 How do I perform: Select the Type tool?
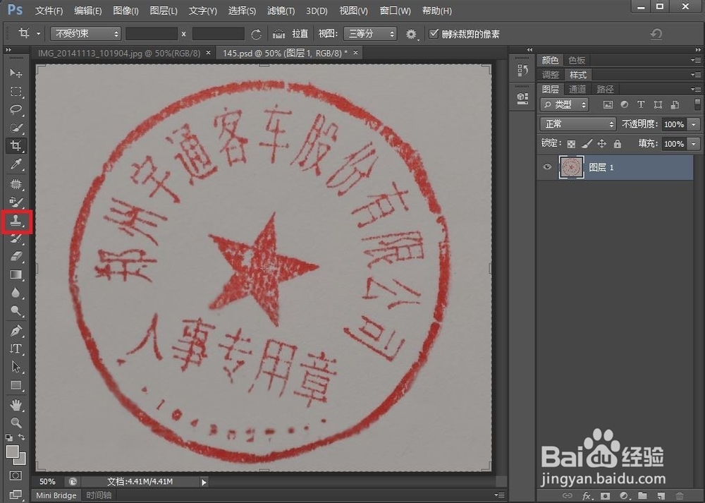tap(16, 349)
